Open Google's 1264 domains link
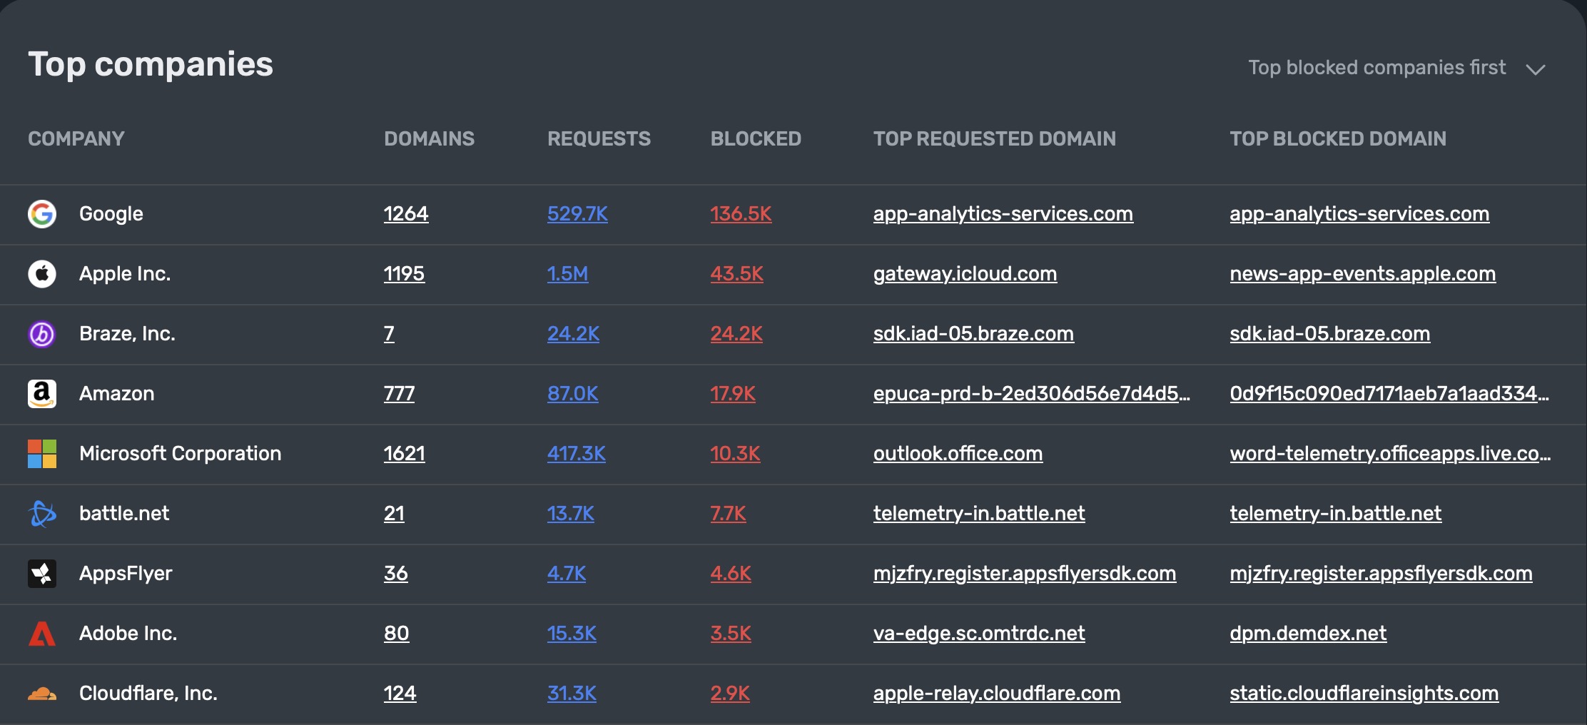Screen dimensions: 1587x725 pos(406,214)
